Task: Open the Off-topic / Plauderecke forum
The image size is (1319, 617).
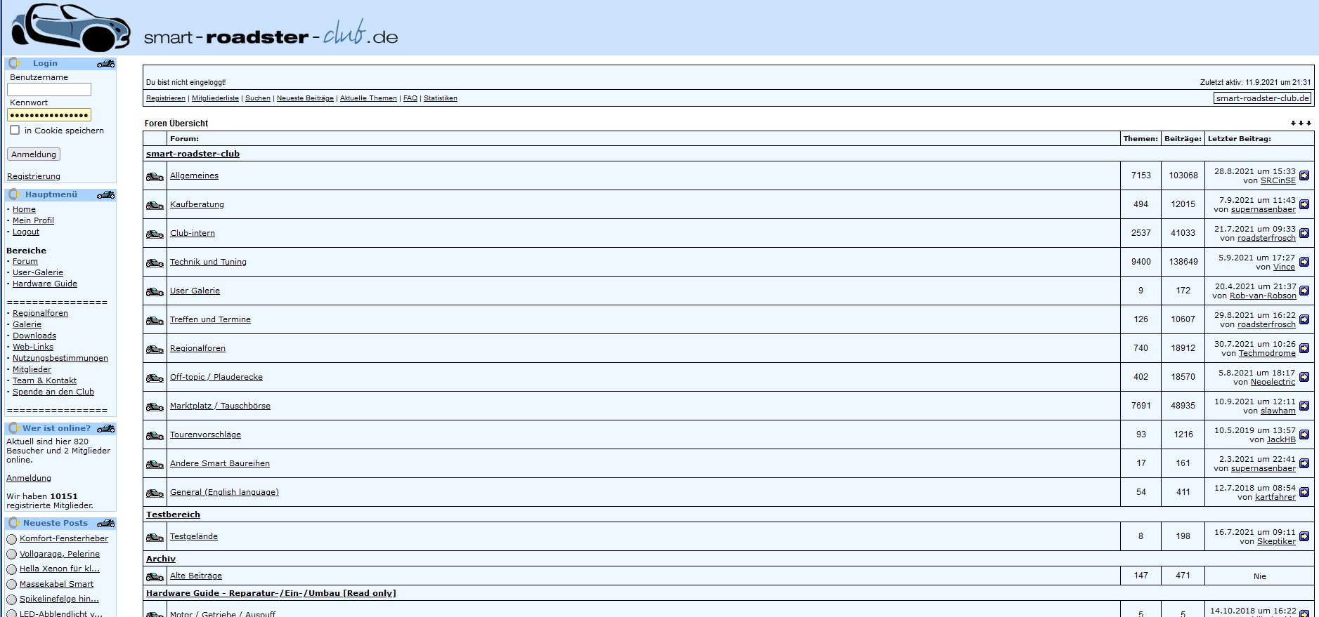Action: pyautogui.click(x=216, y=377)
